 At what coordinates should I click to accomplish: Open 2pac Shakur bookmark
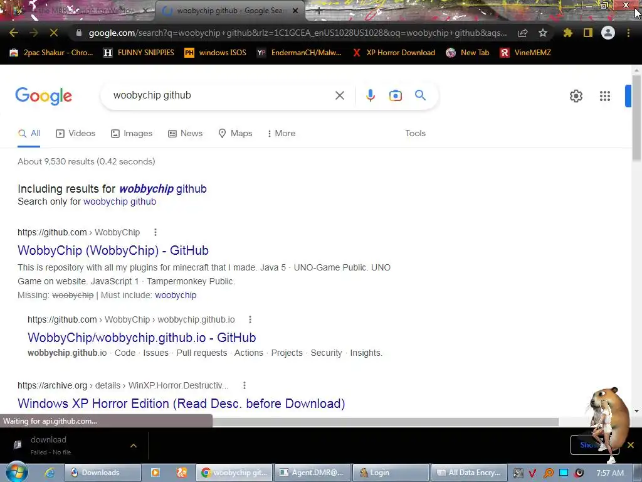51,53
